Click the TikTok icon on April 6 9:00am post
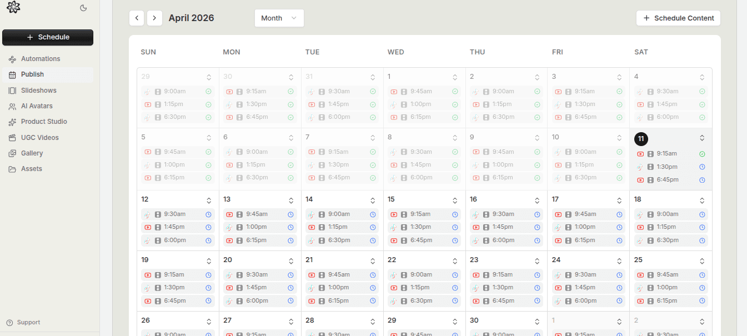The image size is (747, 336). (229, 152)
